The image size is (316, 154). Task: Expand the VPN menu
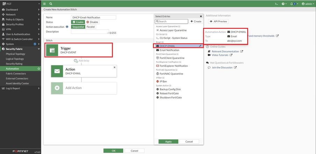[x=21, y=29]
